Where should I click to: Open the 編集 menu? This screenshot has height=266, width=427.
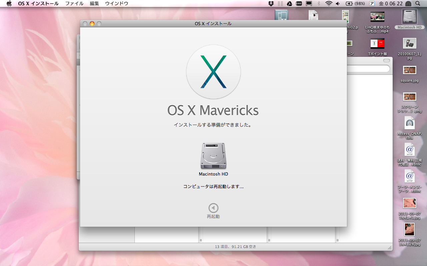[94, 4]
